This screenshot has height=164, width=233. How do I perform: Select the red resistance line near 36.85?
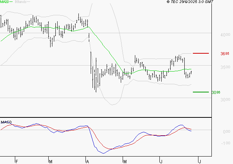pos(201,53)
